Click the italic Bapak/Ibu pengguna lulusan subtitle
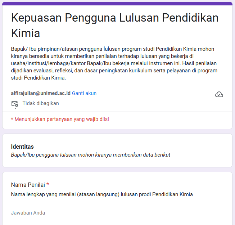 click(91, 155)
